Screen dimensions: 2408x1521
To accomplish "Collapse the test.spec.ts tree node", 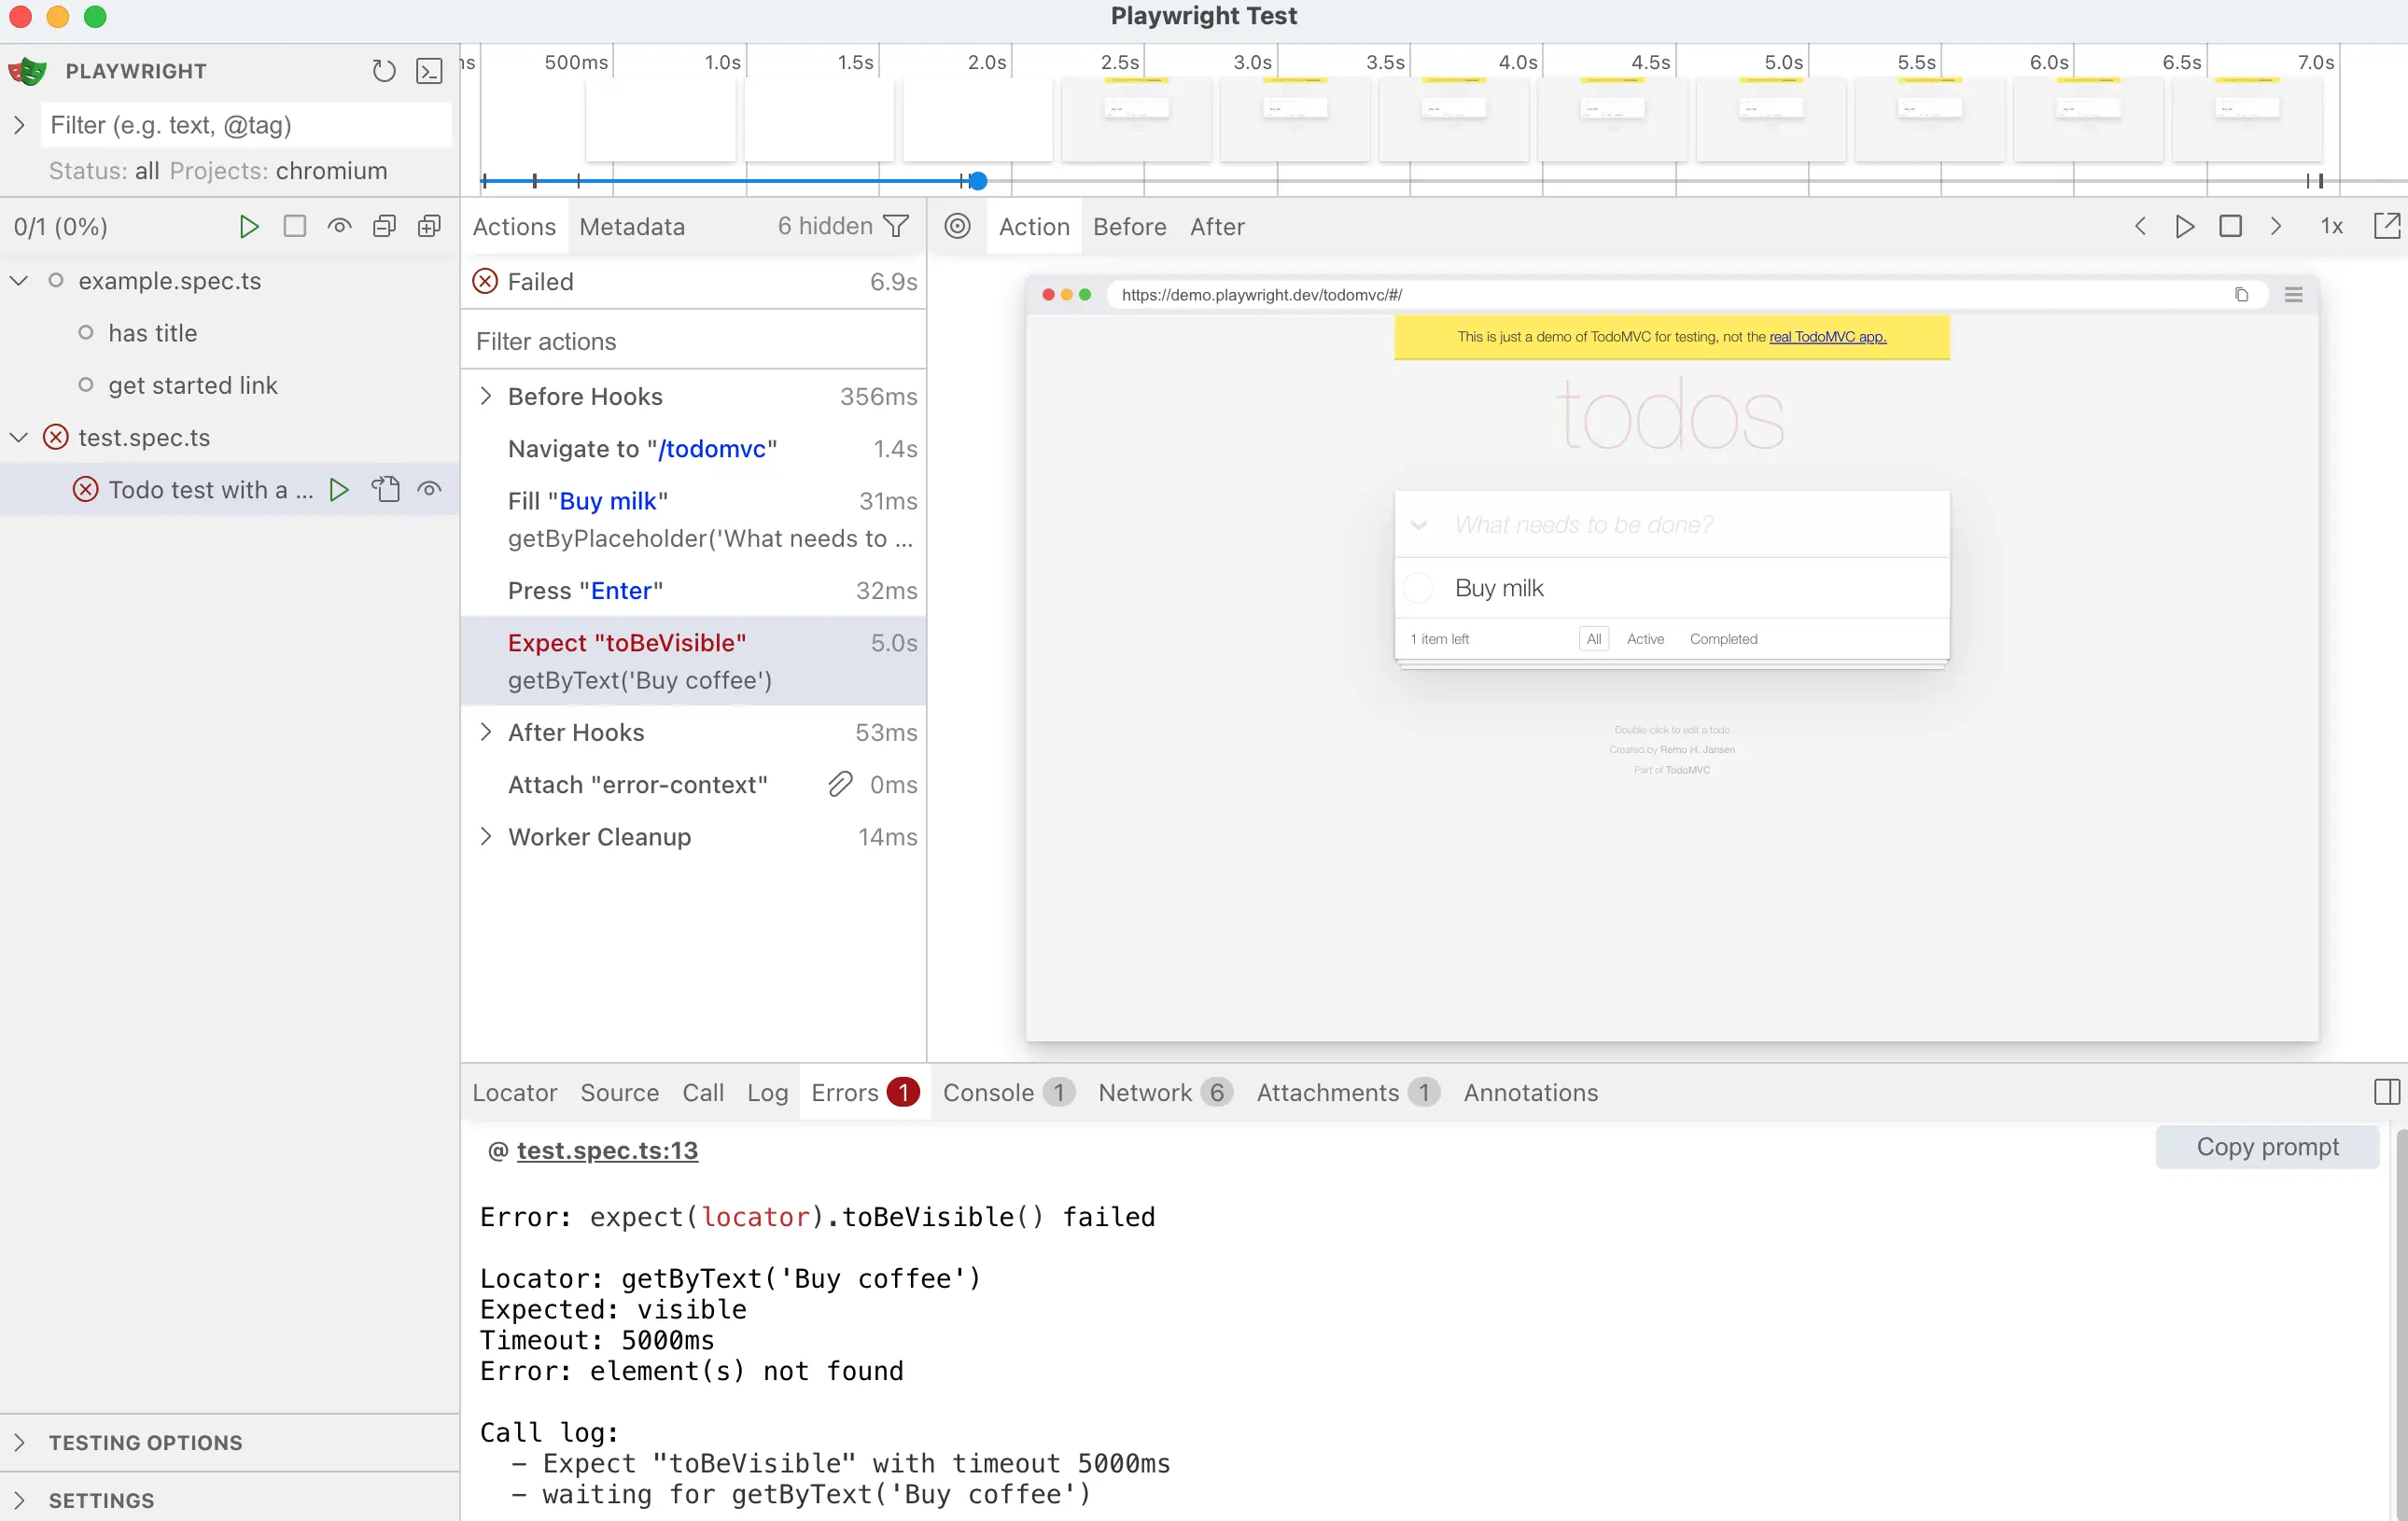I will click(19, 437).
